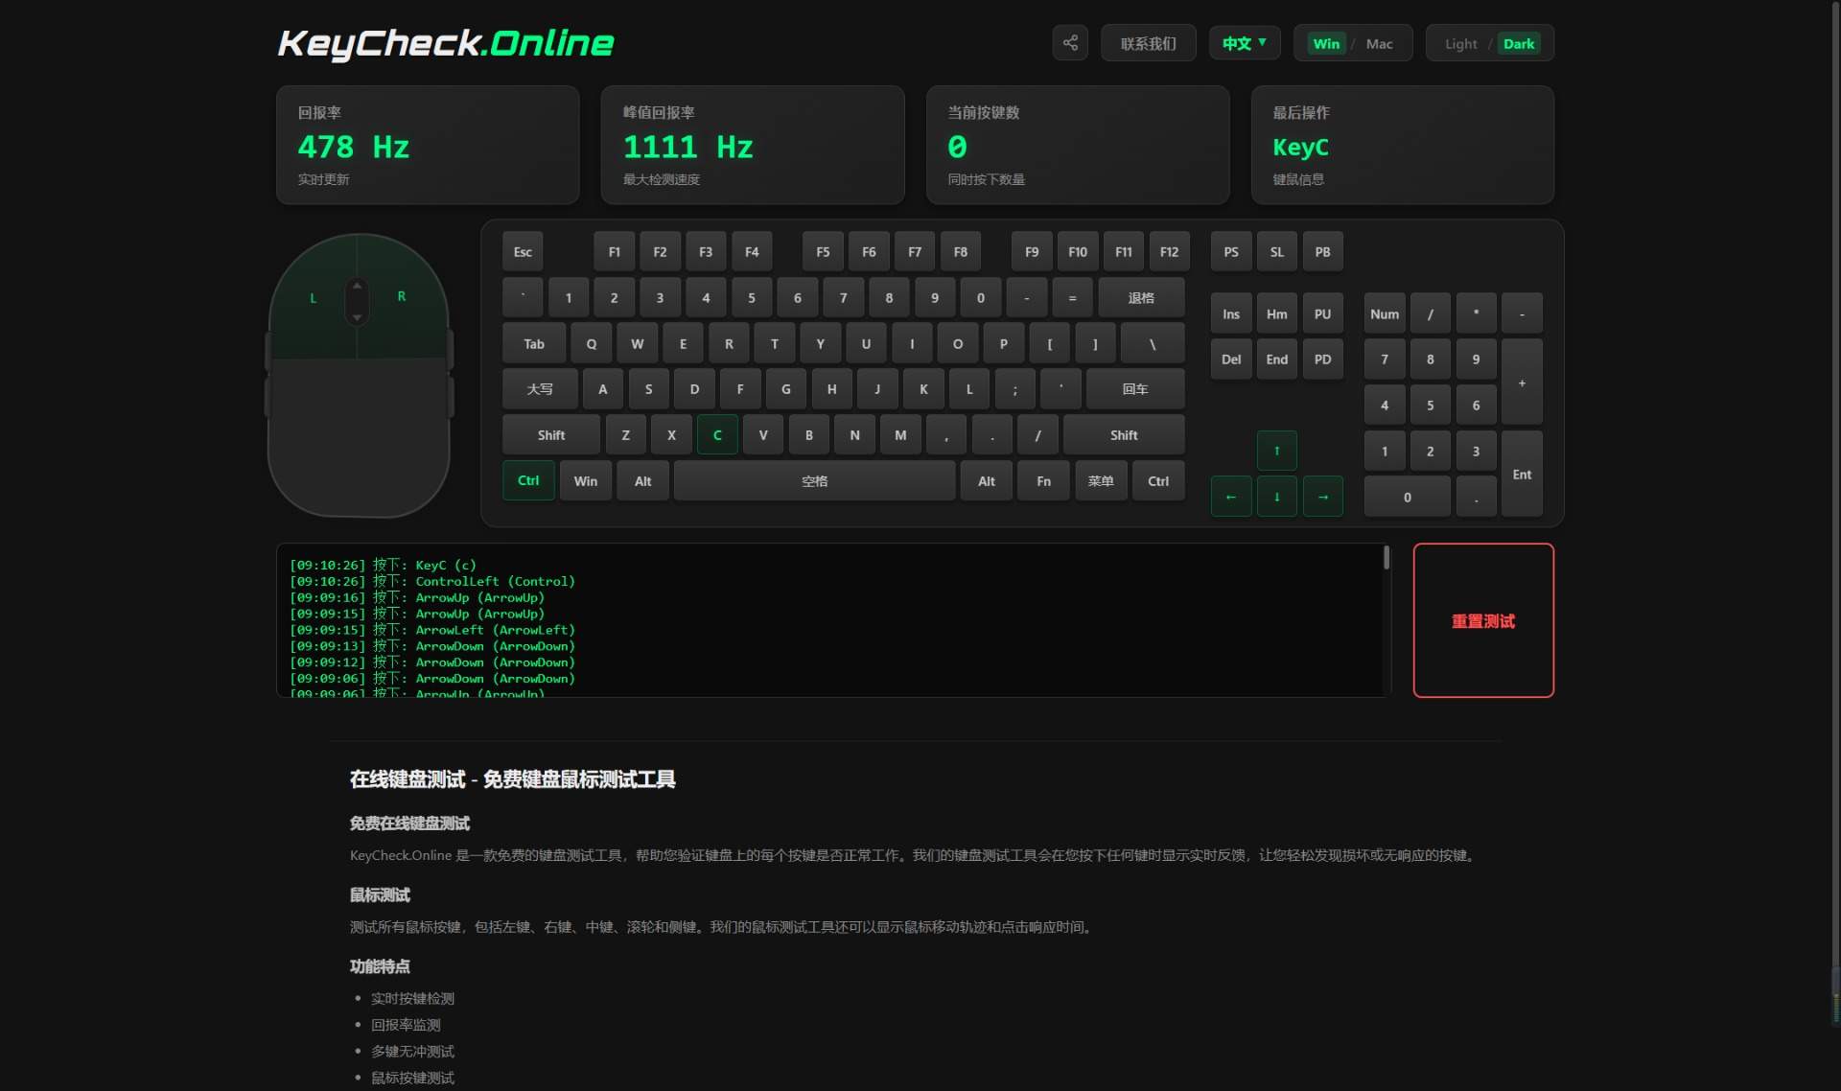Open the 中文 language dropdown

(x=1245, y=43)
